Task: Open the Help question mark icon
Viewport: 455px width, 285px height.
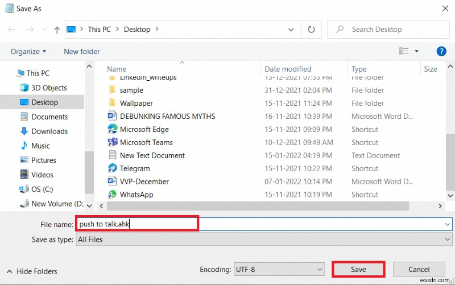Action: (441, 51)
